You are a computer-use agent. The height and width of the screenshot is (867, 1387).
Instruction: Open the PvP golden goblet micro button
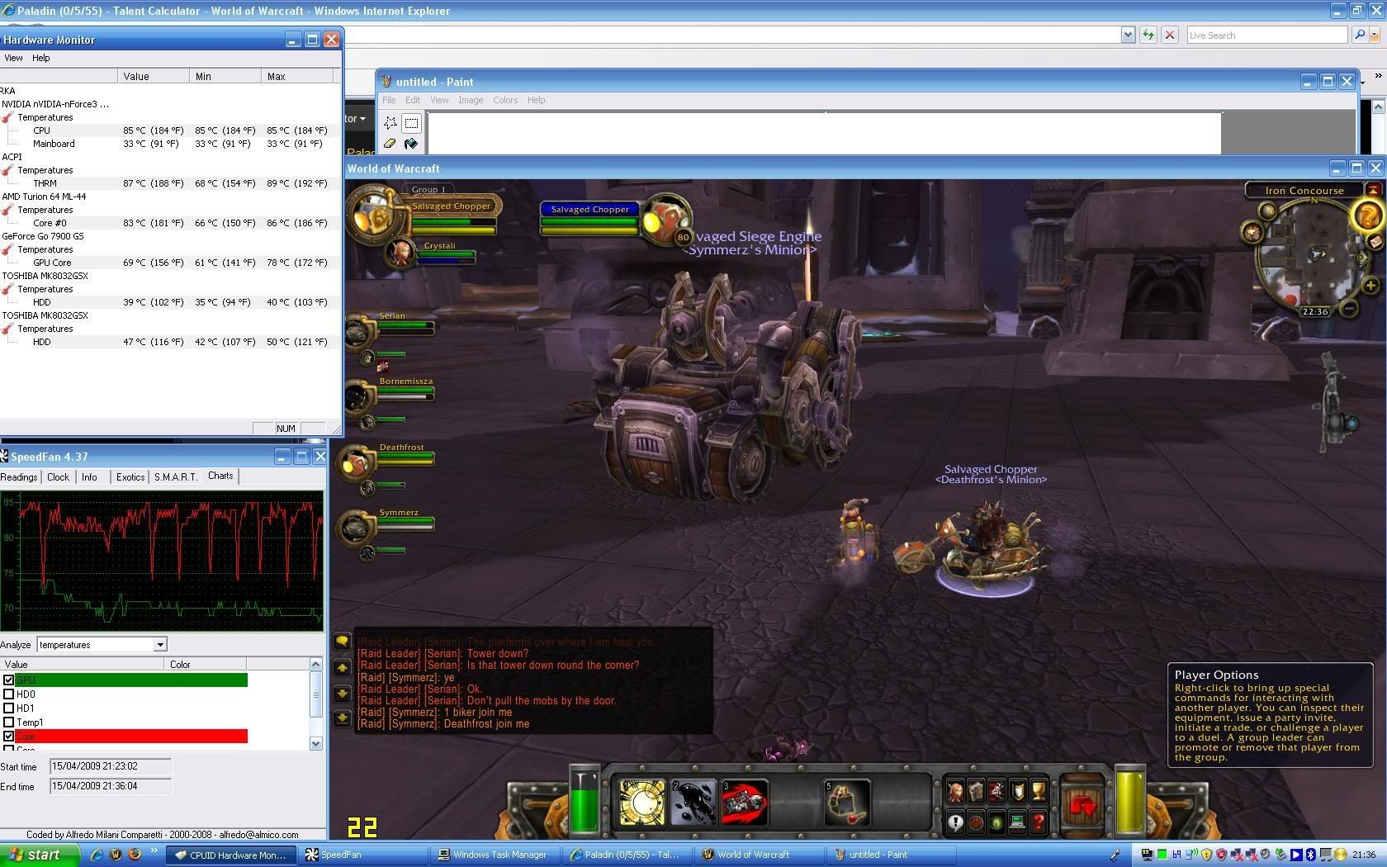pyautogui.click(x=1038, y=791)
